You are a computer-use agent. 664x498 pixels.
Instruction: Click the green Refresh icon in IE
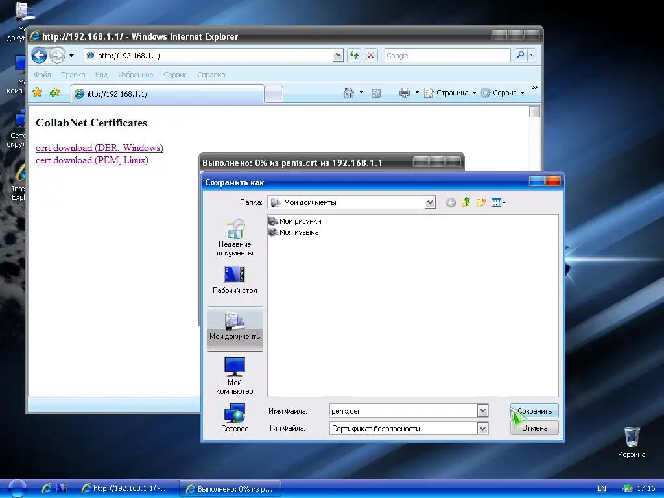[x=354, y=56]
